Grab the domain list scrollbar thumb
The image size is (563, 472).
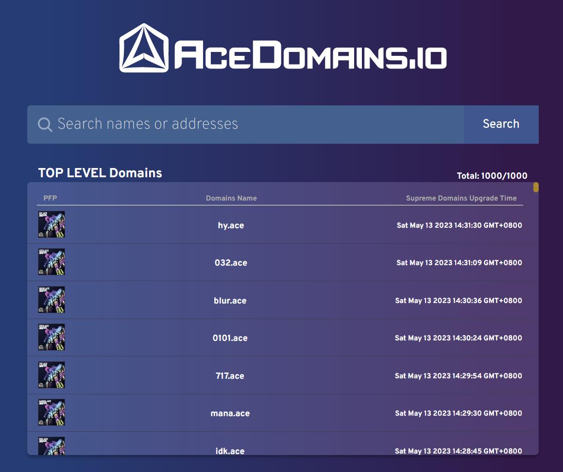(536, 187)
